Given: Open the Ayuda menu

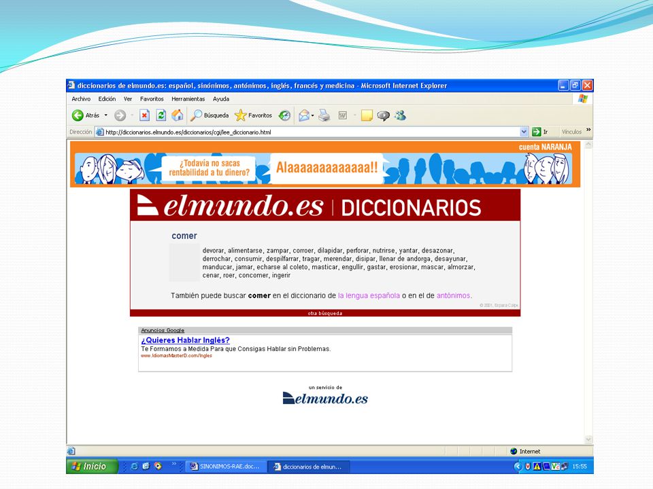Looking at the screenshot, I should coord(221,99).
